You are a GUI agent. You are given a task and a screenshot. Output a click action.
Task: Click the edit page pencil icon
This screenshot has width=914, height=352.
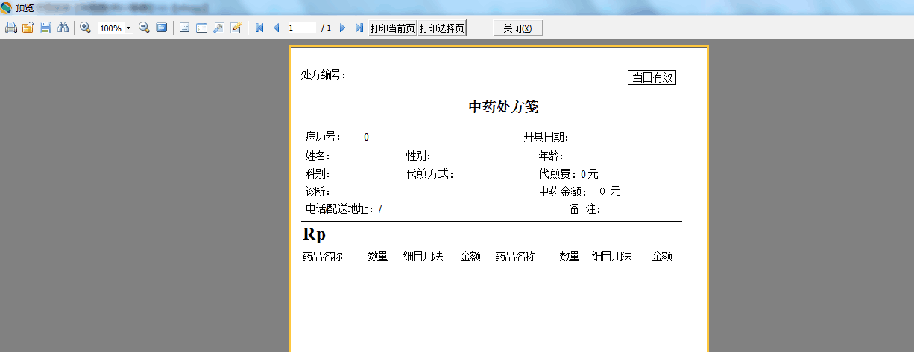tap(236, 28)
